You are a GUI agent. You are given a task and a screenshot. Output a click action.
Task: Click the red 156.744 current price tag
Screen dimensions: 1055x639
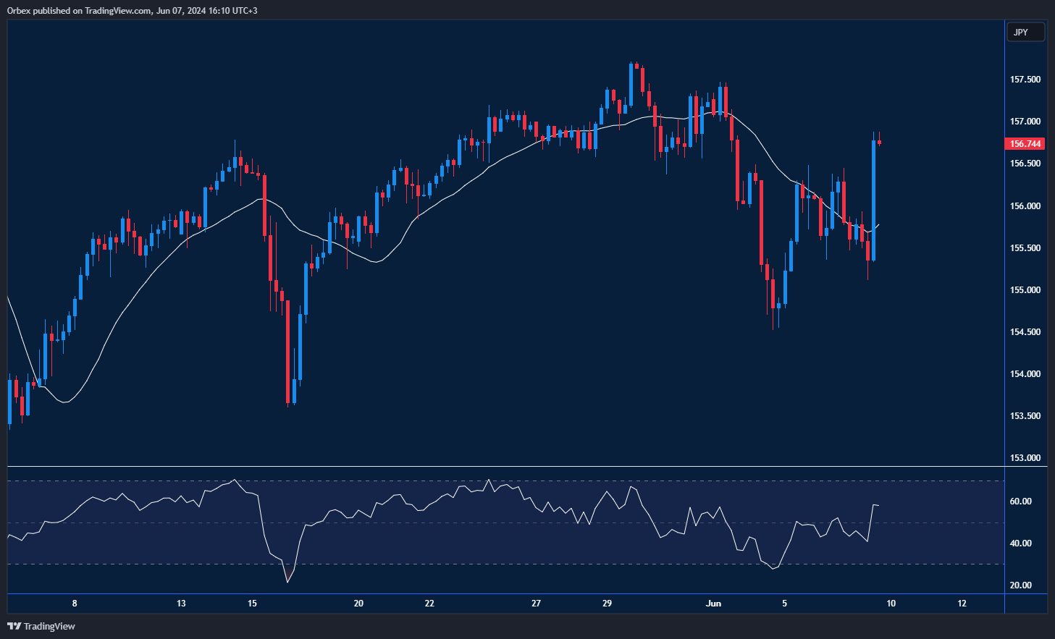click(1025, 144)
